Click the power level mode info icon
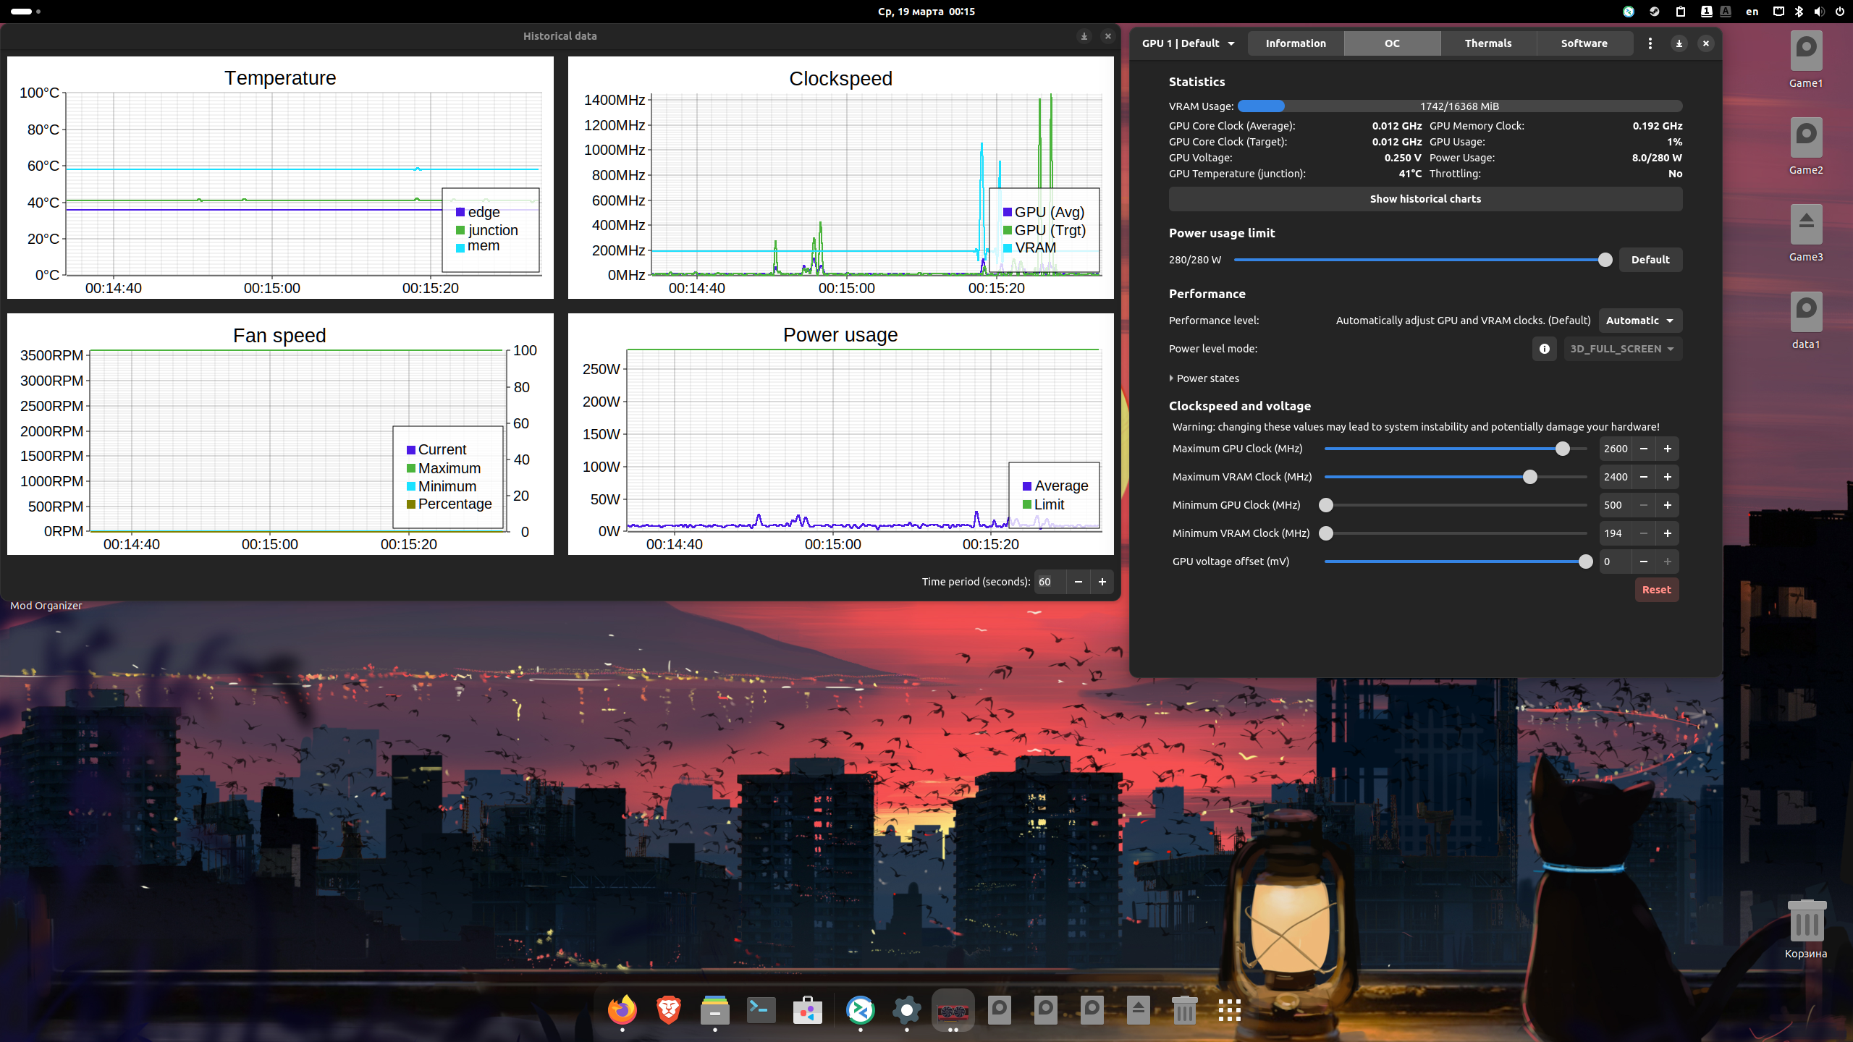Screen dimensions: 1853x1042 (1544, 349)
